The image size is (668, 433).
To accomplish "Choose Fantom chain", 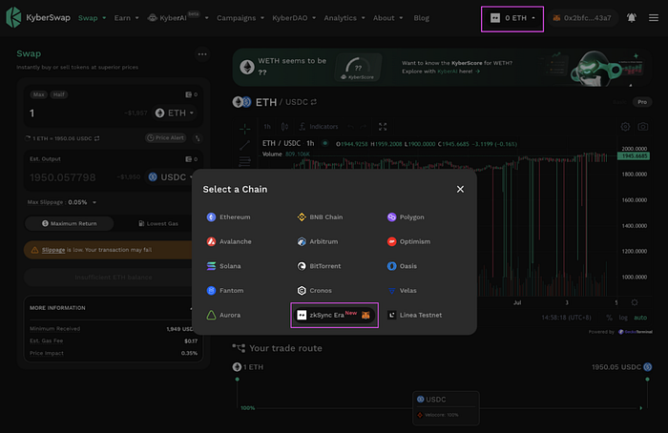I will pyautogui.click(x=225, y=290).
